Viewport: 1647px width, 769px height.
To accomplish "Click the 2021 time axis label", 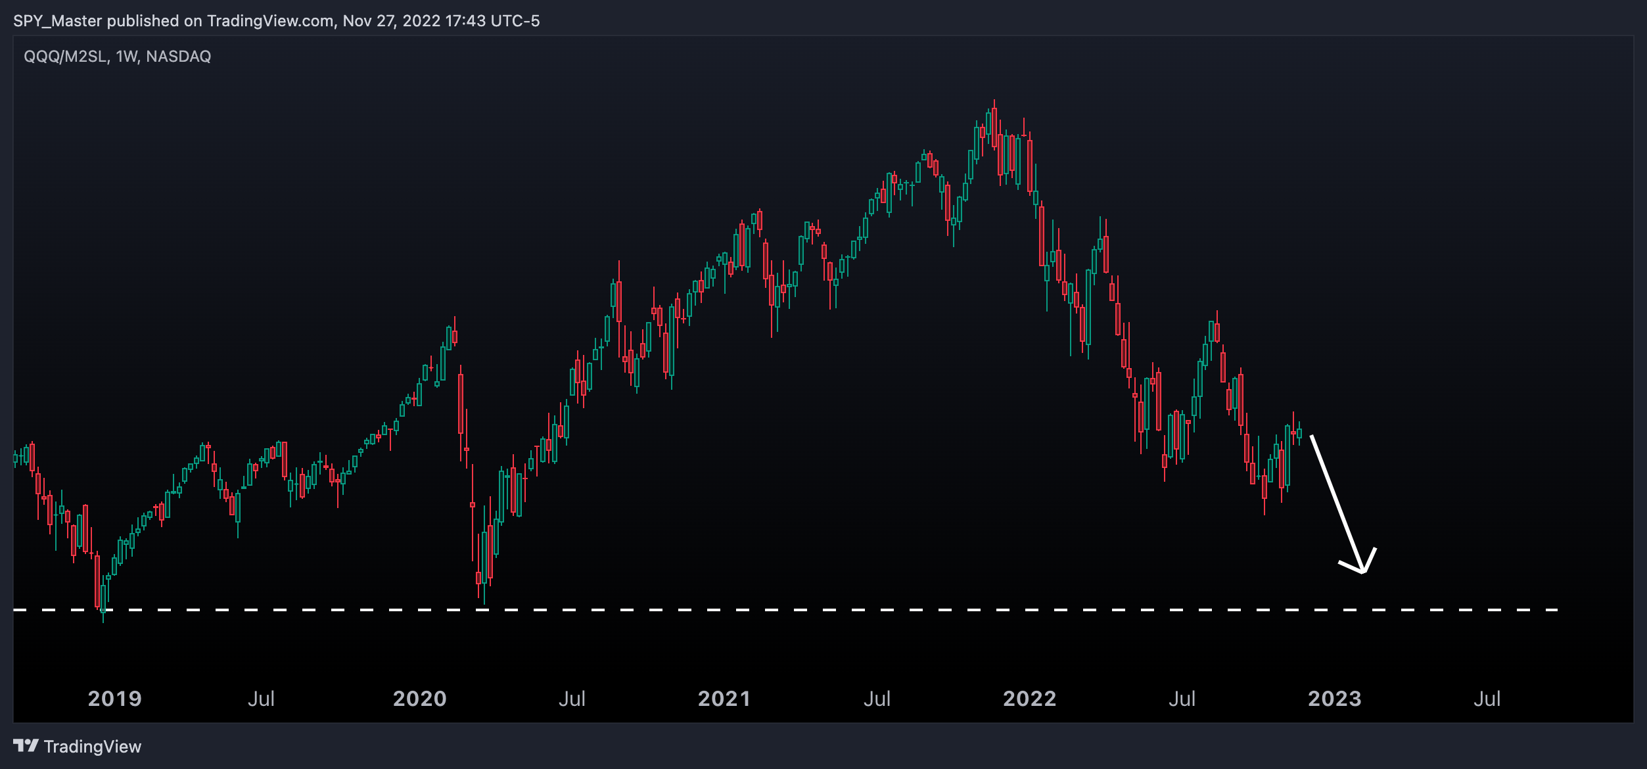I will (x=724, y=699).
